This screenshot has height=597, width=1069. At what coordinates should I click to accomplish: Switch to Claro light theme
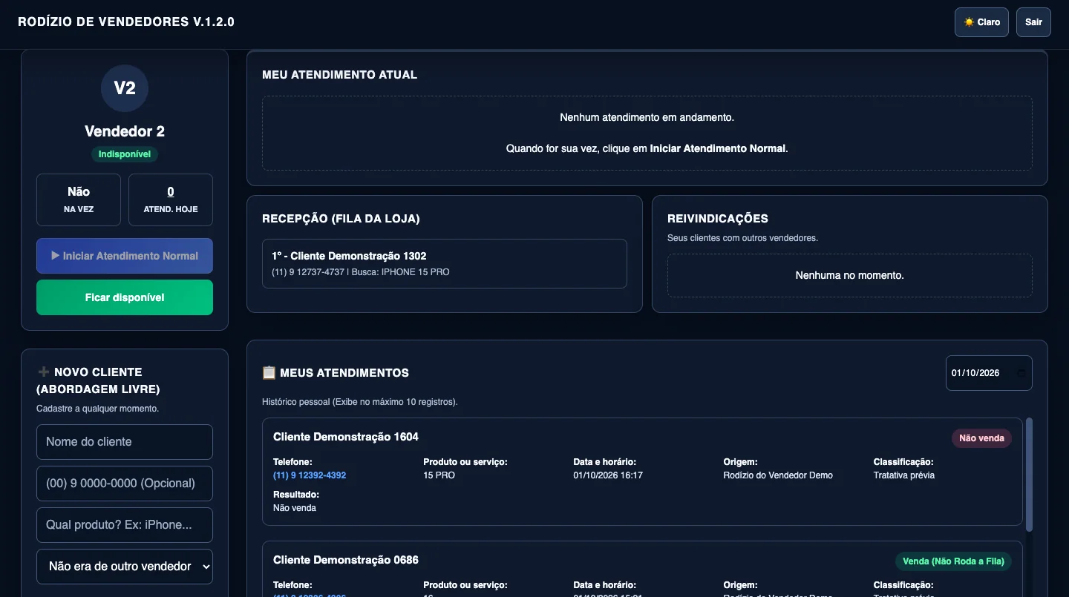click(981, 22)
